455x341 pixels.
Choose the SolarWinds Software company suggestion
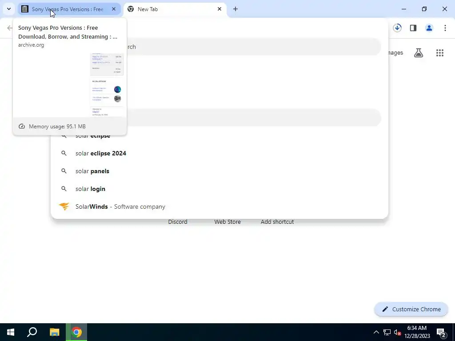point(220,206)
